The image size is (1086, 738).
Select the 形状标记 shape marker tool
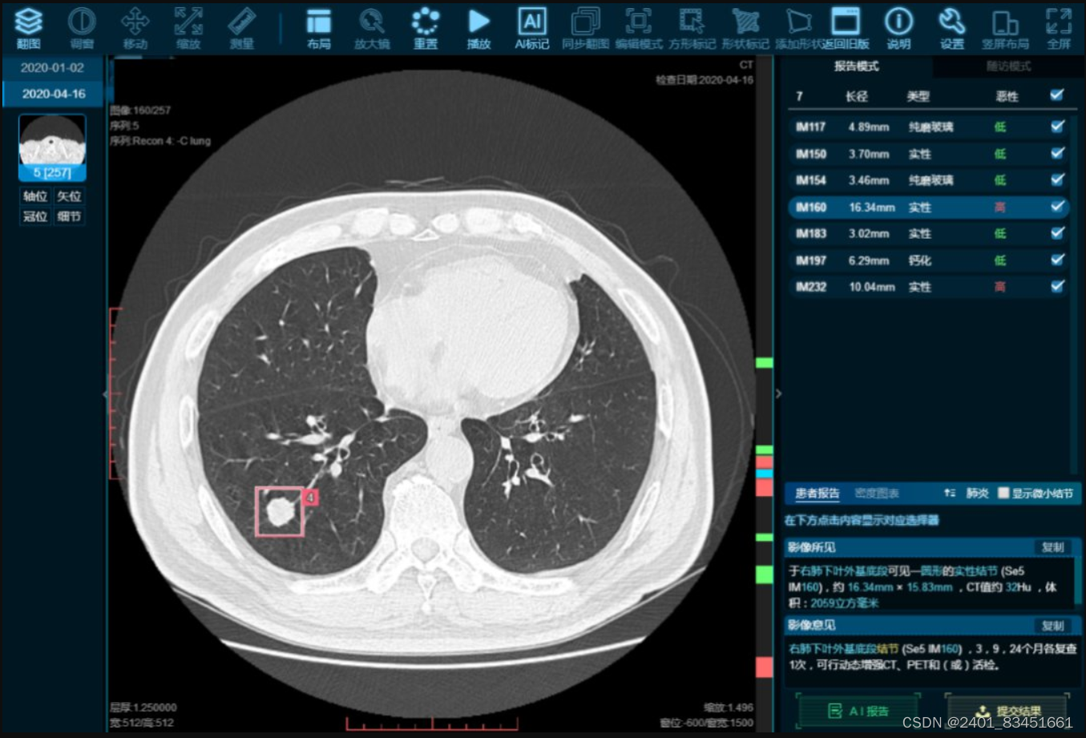[x=745, y=27]
